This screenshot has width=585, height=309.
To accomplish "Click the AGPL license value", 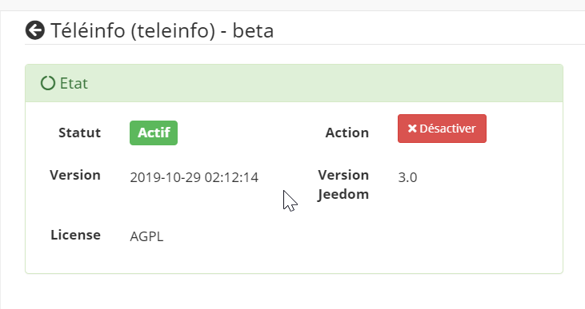I will pos(146,236).
